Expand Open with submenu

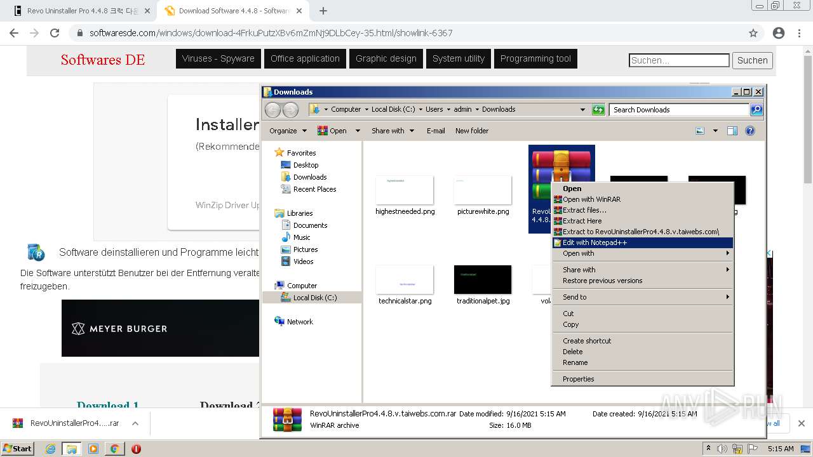tap(642, 253)
